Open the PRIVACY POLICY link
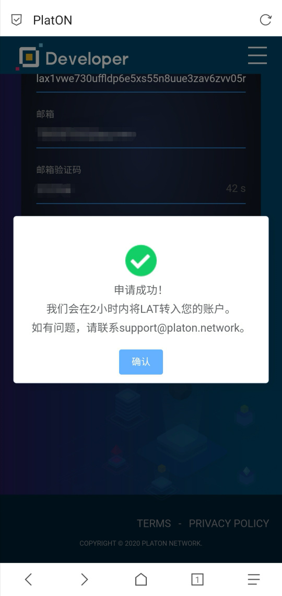Screen dimensions: 282x596 pos(229,523)
